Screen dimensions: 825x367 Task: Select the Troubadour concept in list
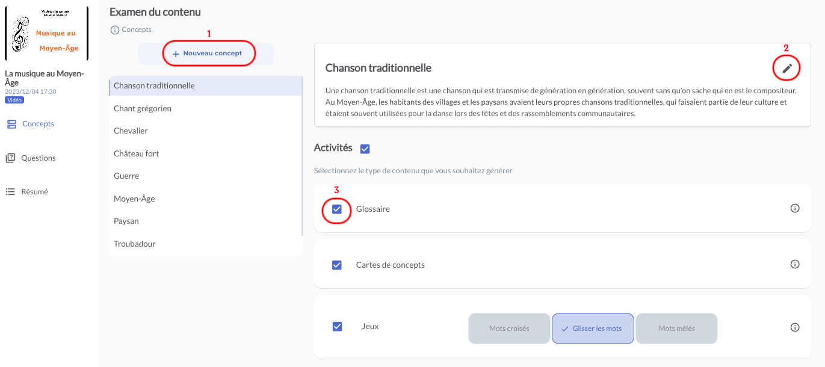135,244
